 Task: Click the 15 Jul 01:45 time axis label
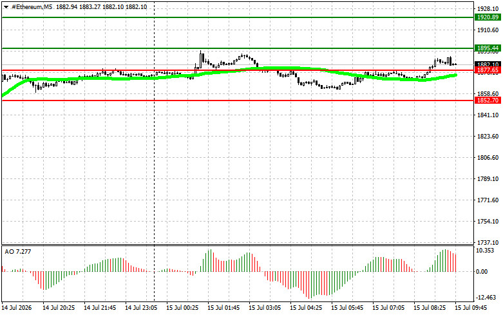tap(223, 308)
